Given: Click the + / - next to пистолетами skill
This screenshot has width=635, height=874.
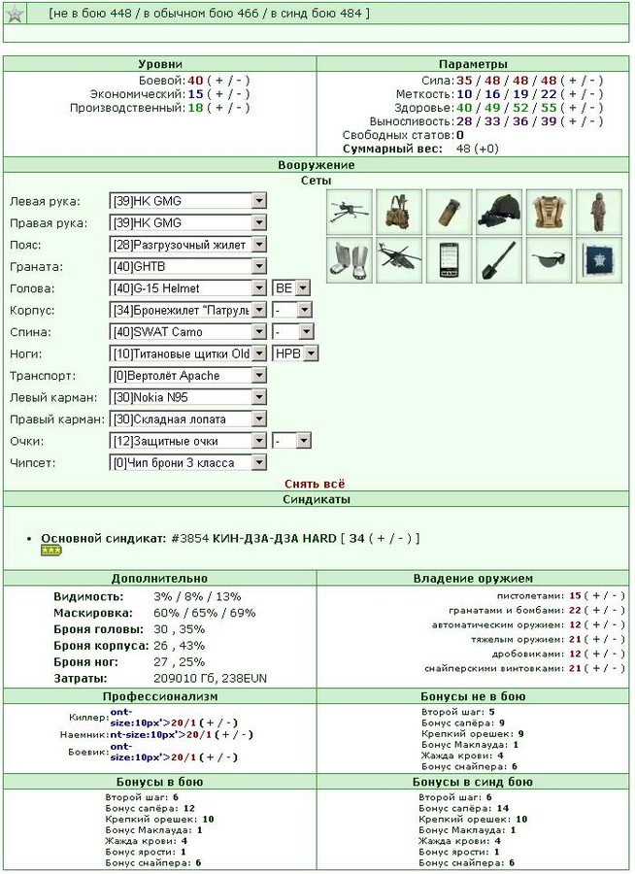Looking at the screenshot, I should (x=605, y=595).
